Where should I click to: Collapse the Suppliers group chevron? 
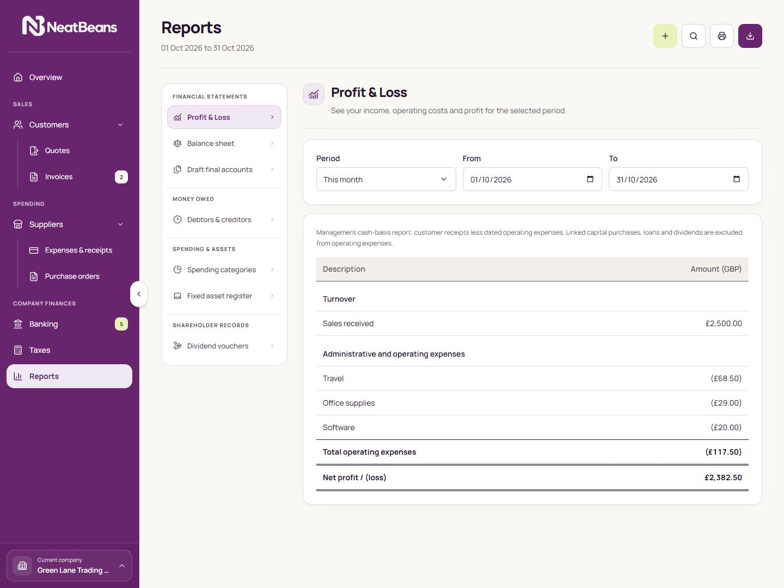[120, 224]
